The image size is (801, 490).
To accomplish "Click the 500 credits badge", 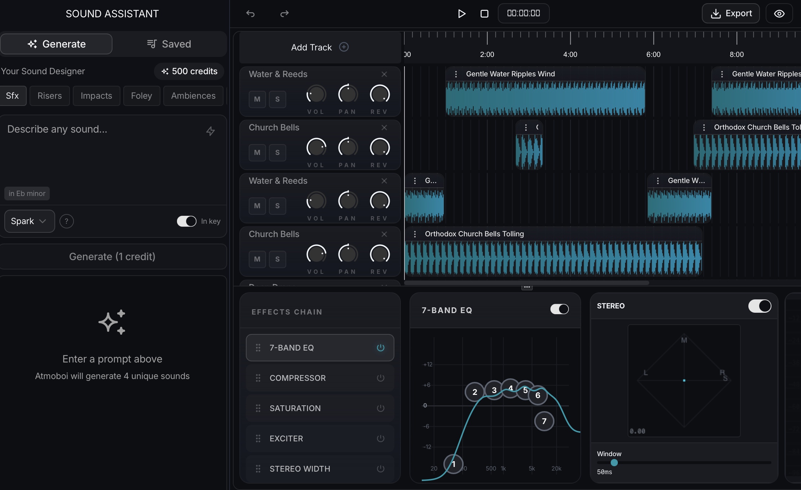I will pos(189,71).
